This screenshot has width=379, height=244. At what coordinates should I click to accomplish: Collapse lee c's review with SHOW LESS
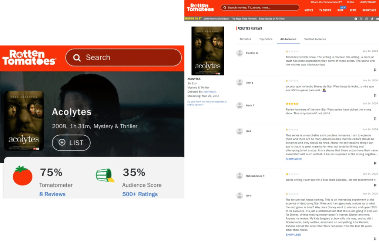293,235
